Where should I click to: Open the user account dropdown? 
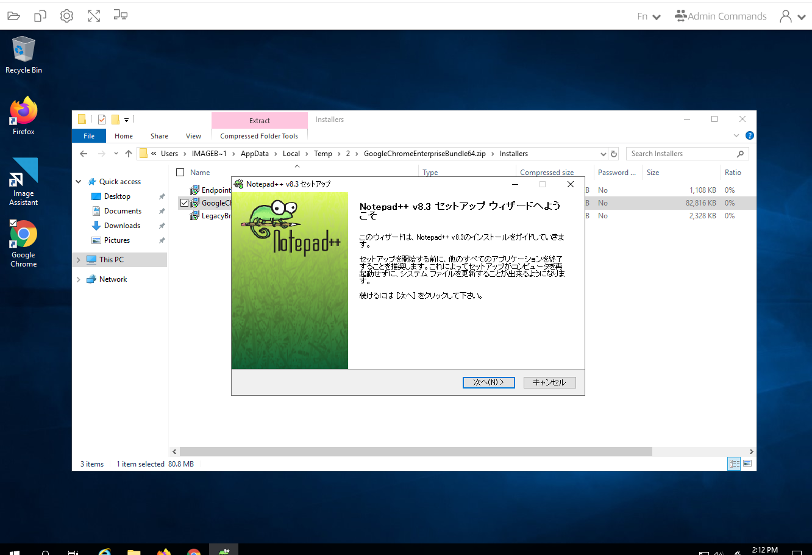[792, 16]
